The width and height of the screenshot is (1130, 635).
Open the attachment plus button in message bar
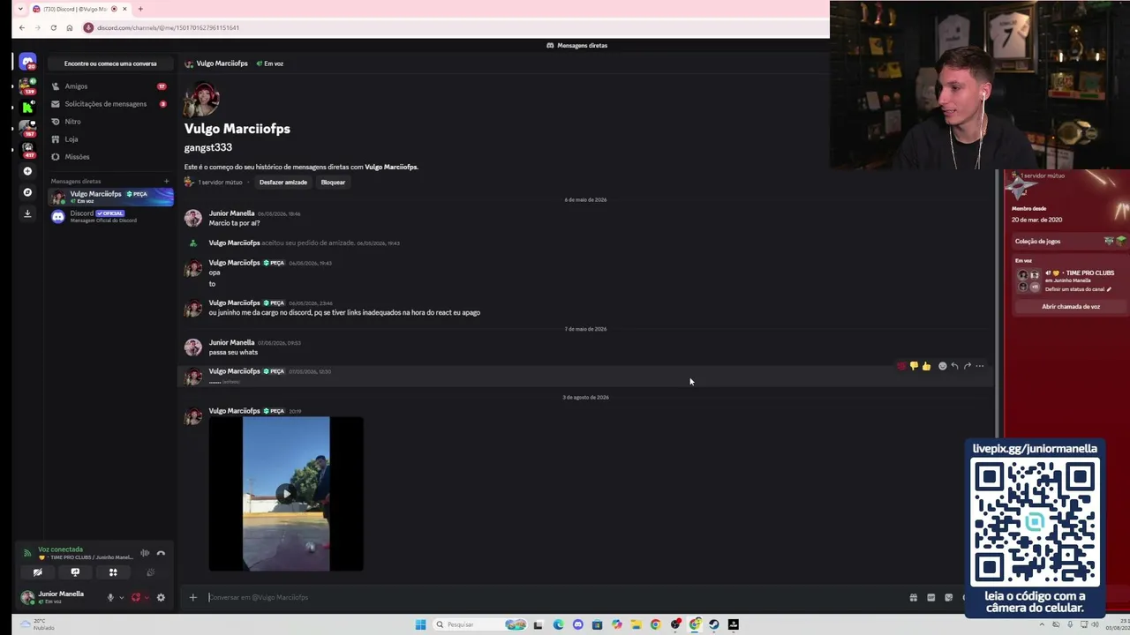pos(192,598)
